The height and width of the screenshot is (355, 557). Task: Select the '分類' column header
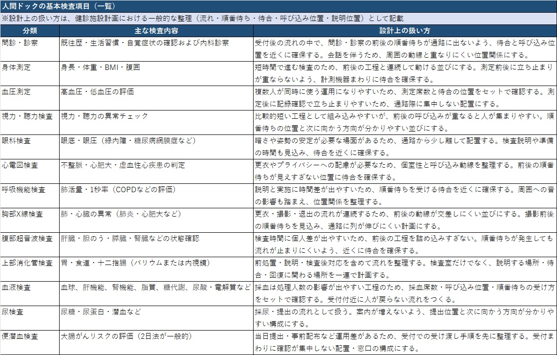click(29, 30)
